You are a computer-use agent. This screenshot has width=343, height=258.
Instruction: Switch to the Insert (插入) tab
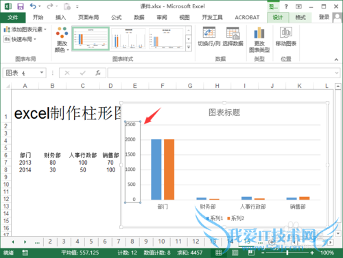pyautogui.click(x=60, y=18)
